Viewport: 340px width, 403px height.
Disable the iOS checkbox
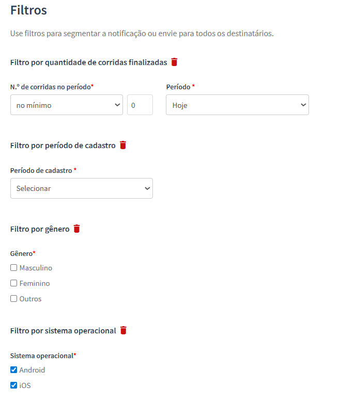(14, 385)
